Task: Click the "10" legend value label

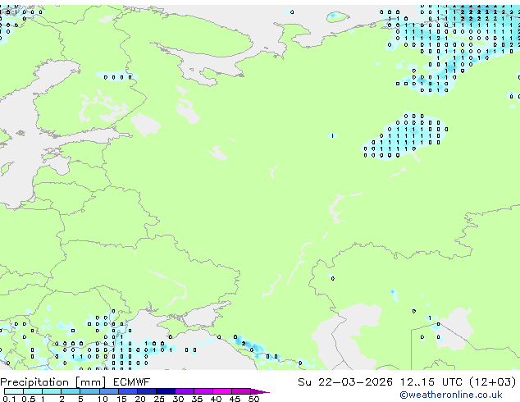Action: click(103, 399)
